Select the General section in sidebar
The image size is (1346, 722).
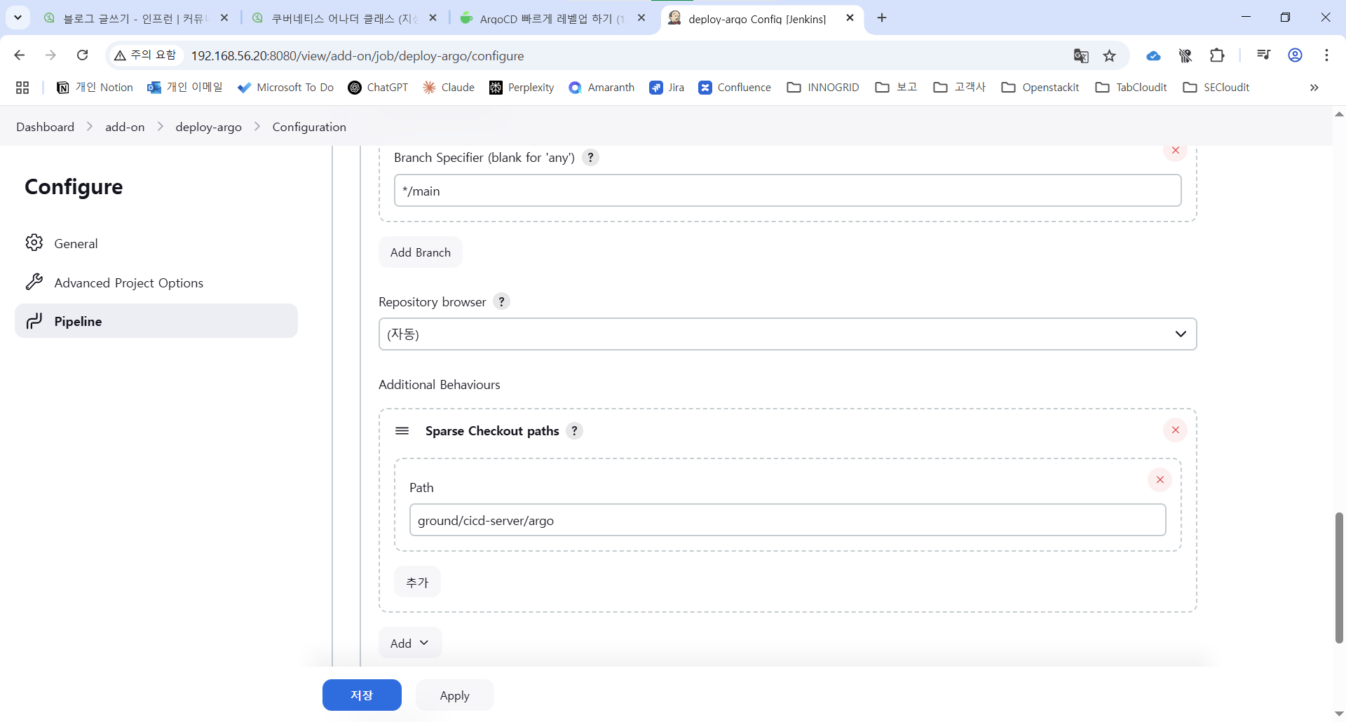pos(156,243)
